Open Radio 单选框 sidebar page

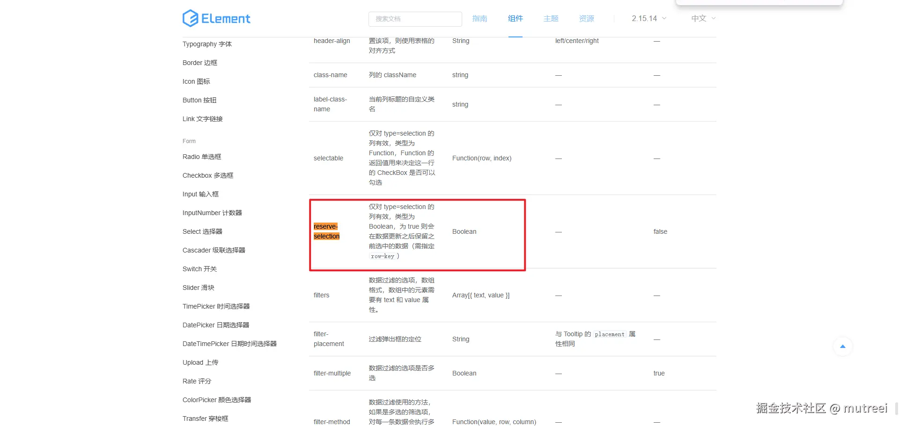click(202, 157)
